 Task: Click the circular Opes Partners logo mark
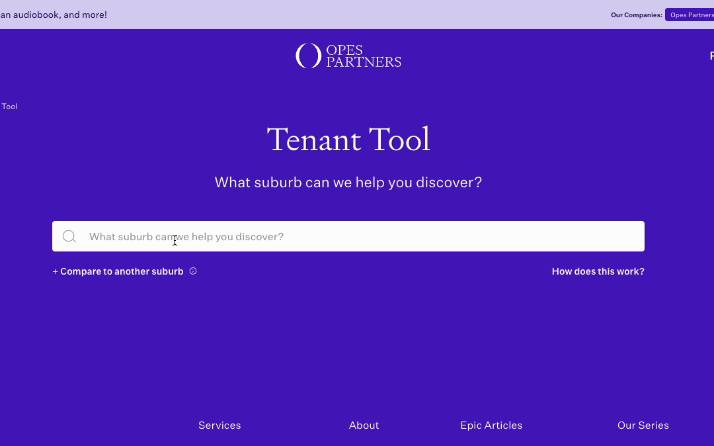(x=307, y=55)
